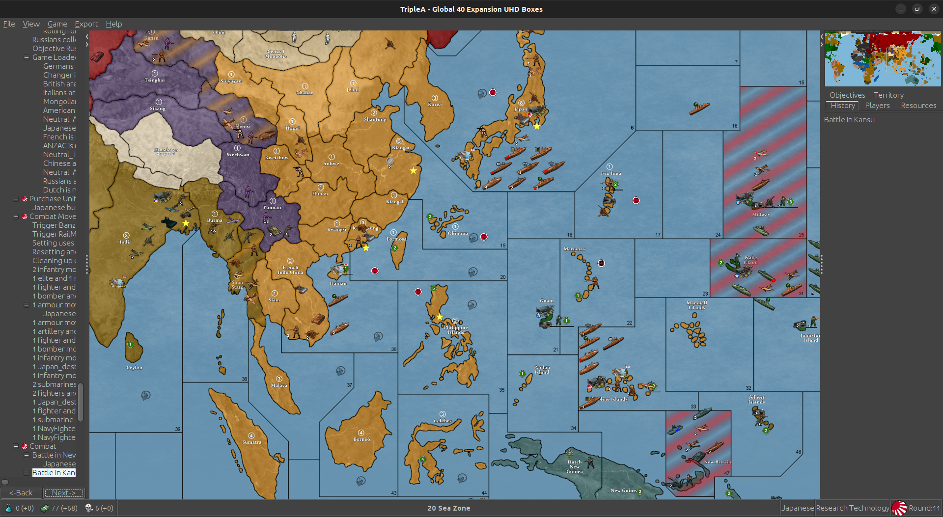
Task: Click the flag icon beside Combat Move node
Action: click(x=25, y=217)
